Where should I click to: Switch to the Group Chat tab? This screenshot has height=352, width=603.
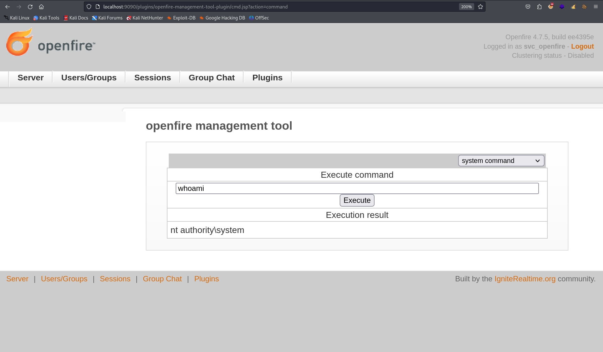(212, 78)
